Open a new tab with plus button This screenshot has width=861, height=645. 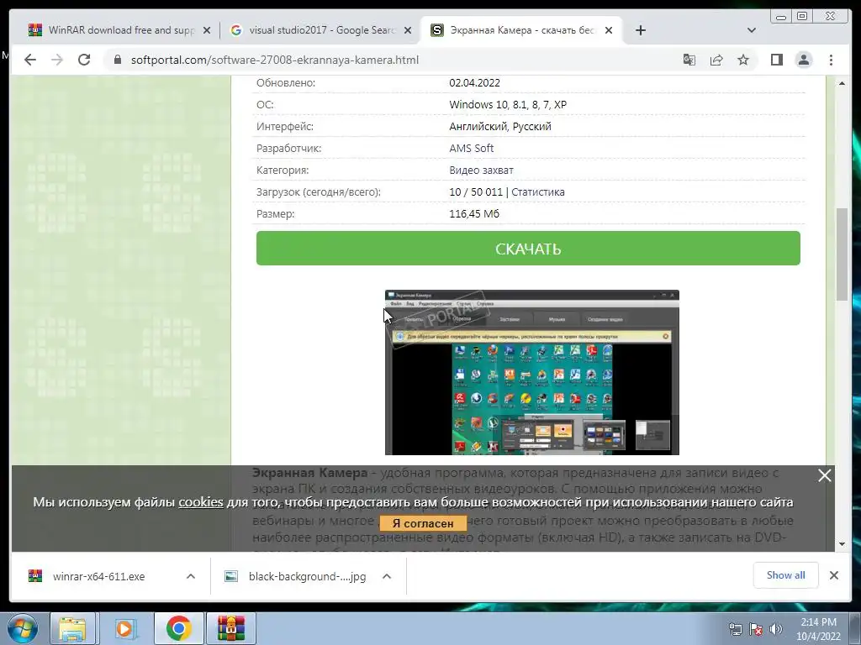coord(640,30)
